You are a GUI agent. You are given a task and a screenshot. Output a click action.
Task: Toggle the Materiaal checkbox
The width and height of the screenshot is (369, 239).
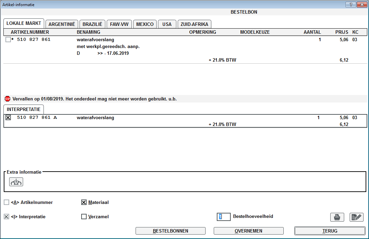pos(84,203)
